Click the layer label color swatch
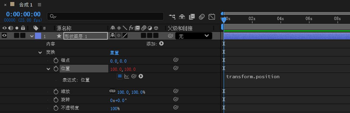This screenshot has width=350, height=113. 38,36
